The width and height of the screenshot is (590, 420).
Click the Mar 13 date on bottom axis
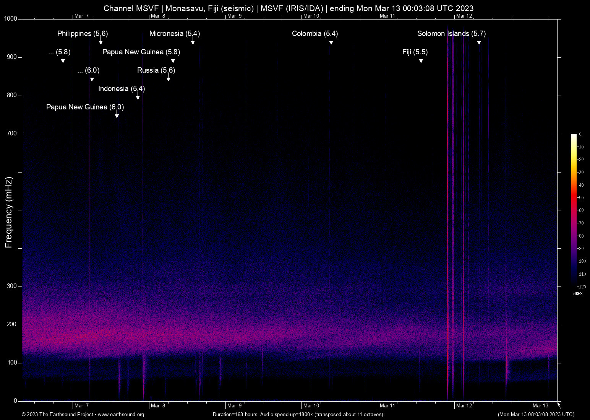[540, 405]
